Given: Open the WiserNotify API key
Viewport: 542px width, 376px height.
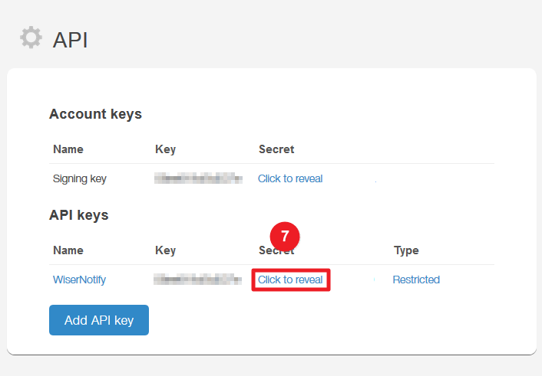Looking at the screenshot, I should point(79,280).
